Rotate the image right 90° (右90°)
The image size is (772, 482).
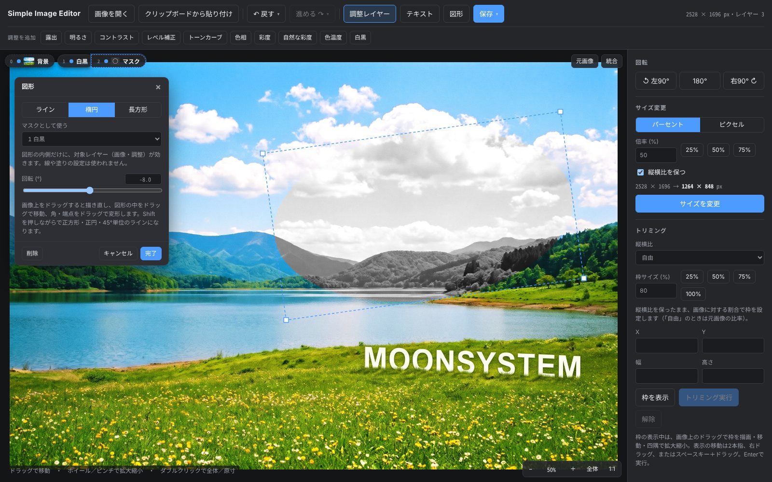pyautogui.click(x=744, y=81)
